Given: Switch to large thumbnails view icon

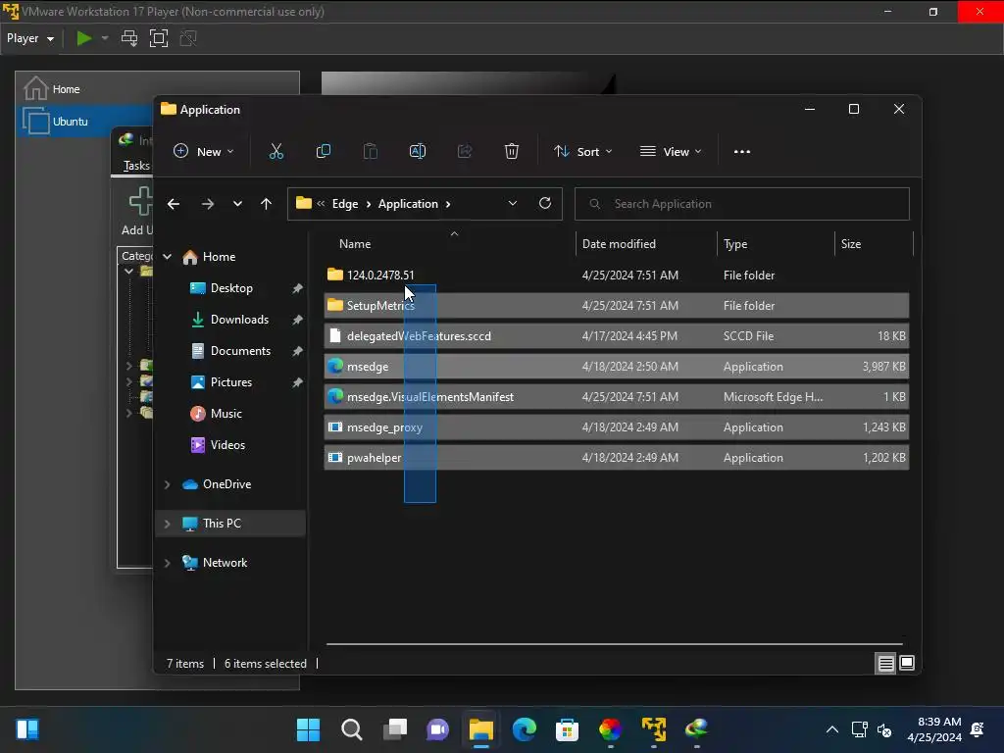Looking at the screenshot, I should click(907, 664).
